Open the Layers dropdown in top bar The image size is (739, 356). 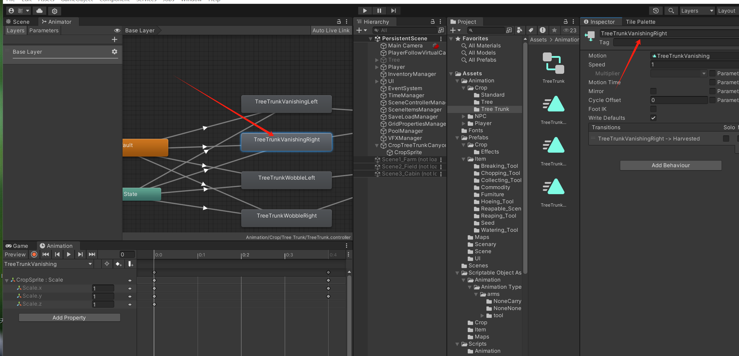tap(697, 11)
